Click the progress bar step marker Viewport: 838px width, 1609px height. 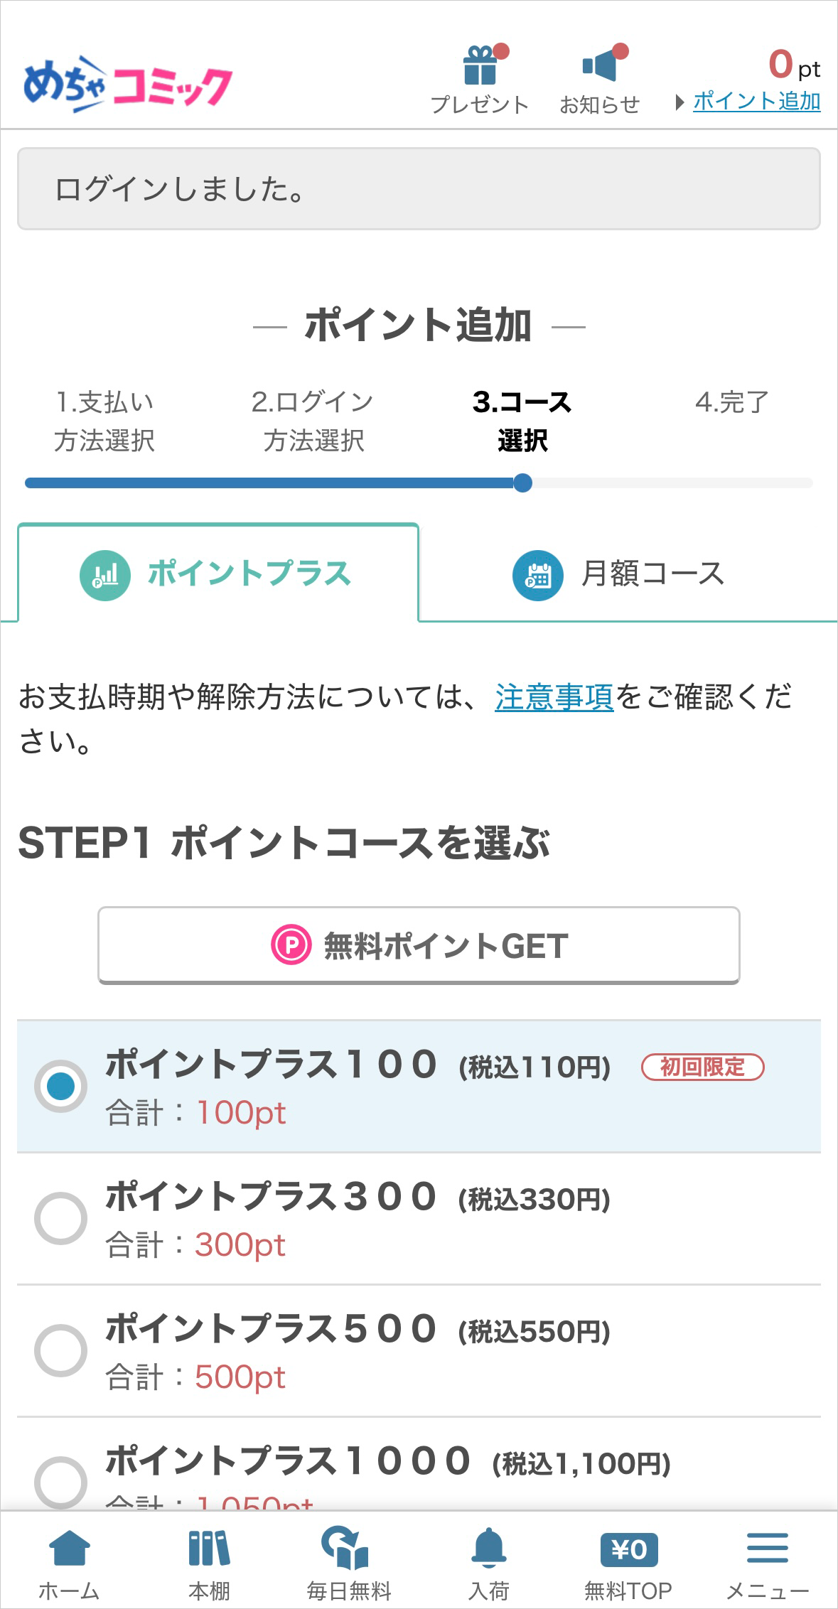tap(522, 483)
